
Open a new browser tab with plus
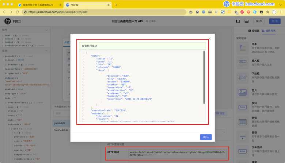(x=116, y=5)
